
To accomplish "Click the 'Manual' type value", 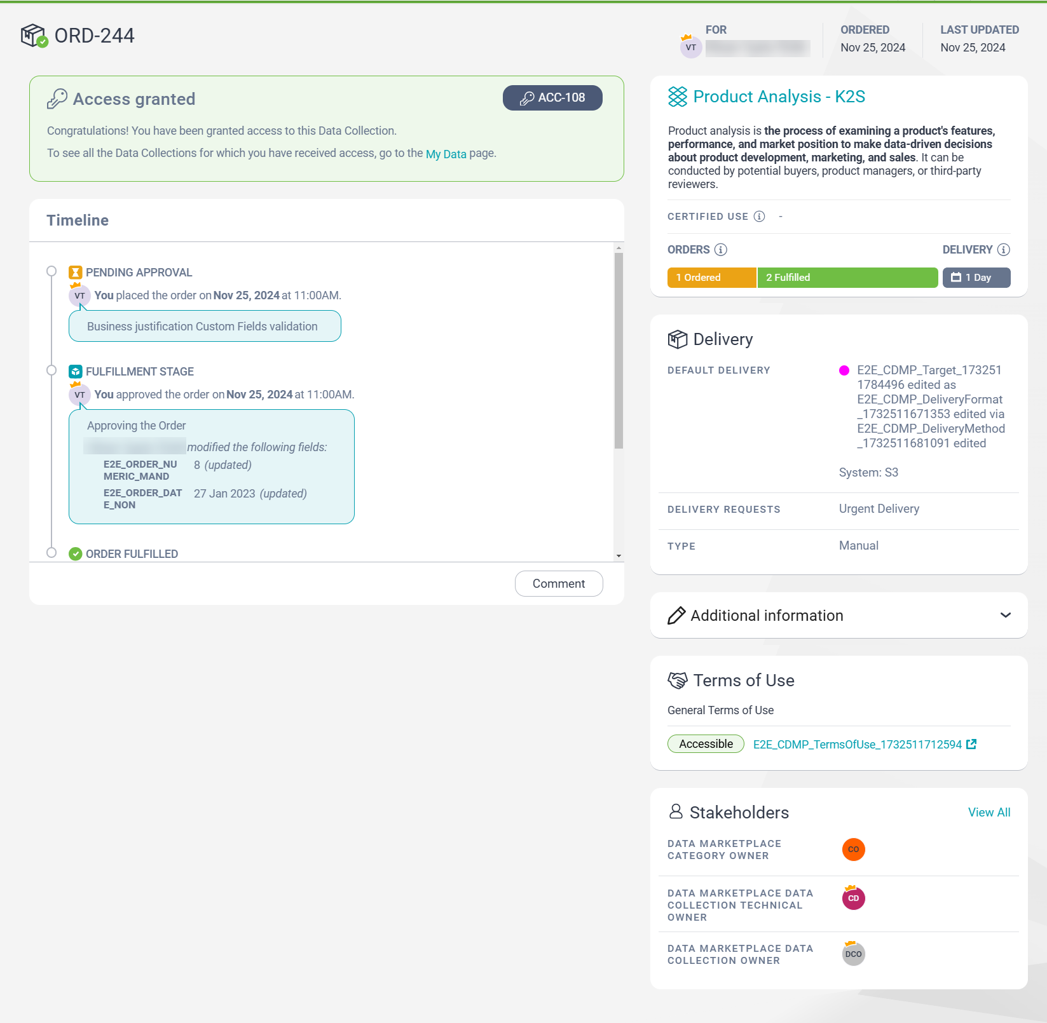I will coord(859,546).
